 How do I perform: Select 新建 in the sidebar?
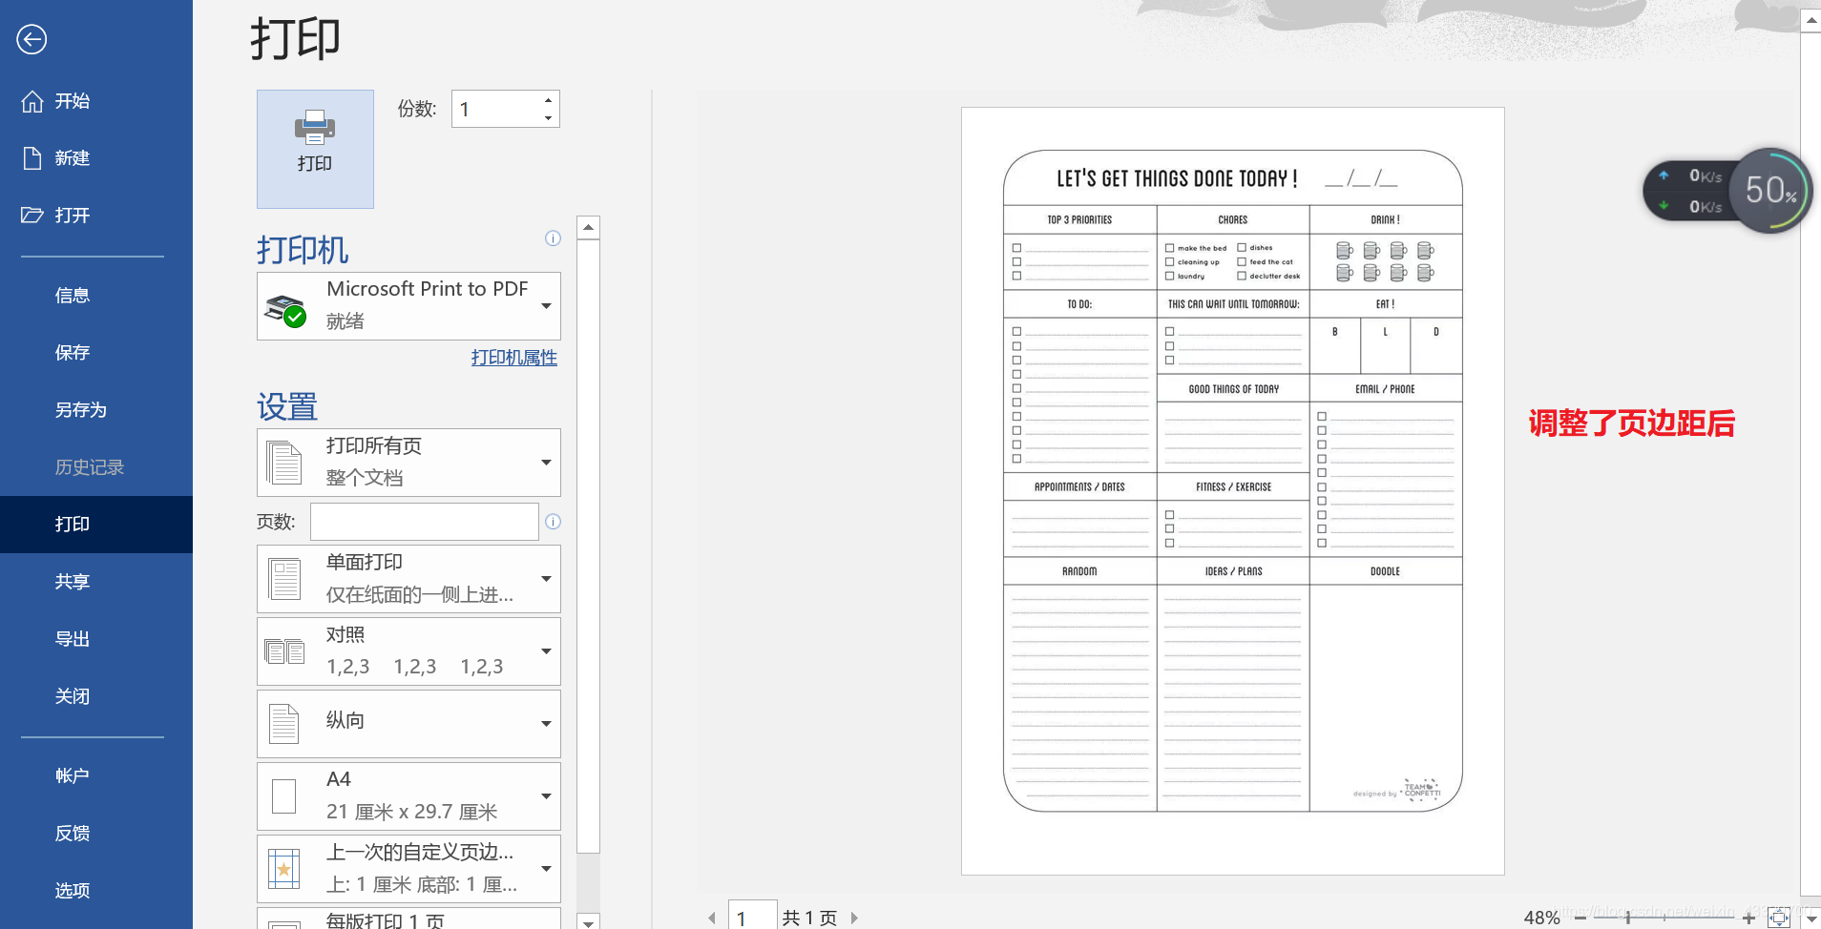[96, 158]
